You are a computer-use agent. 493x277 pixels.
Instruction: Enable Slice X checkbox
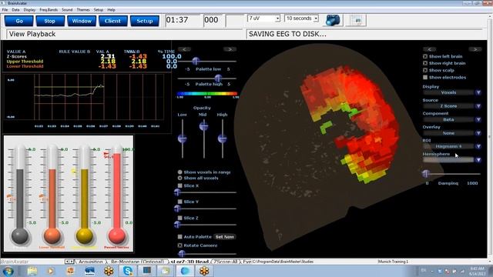pyautogui.click(x=179, y=185)
